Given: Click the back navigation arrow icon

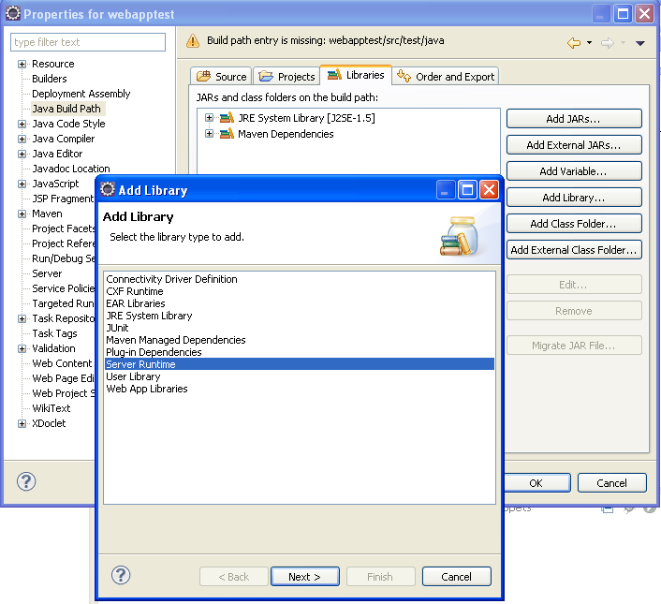Looking at the screenshot, I should (x=574, y=42).
